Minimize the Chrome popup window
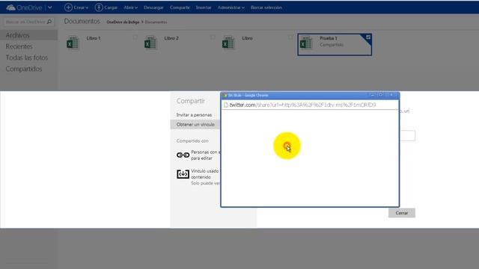Viewport: 479px width, 269px height. click(x=373, y=95)
